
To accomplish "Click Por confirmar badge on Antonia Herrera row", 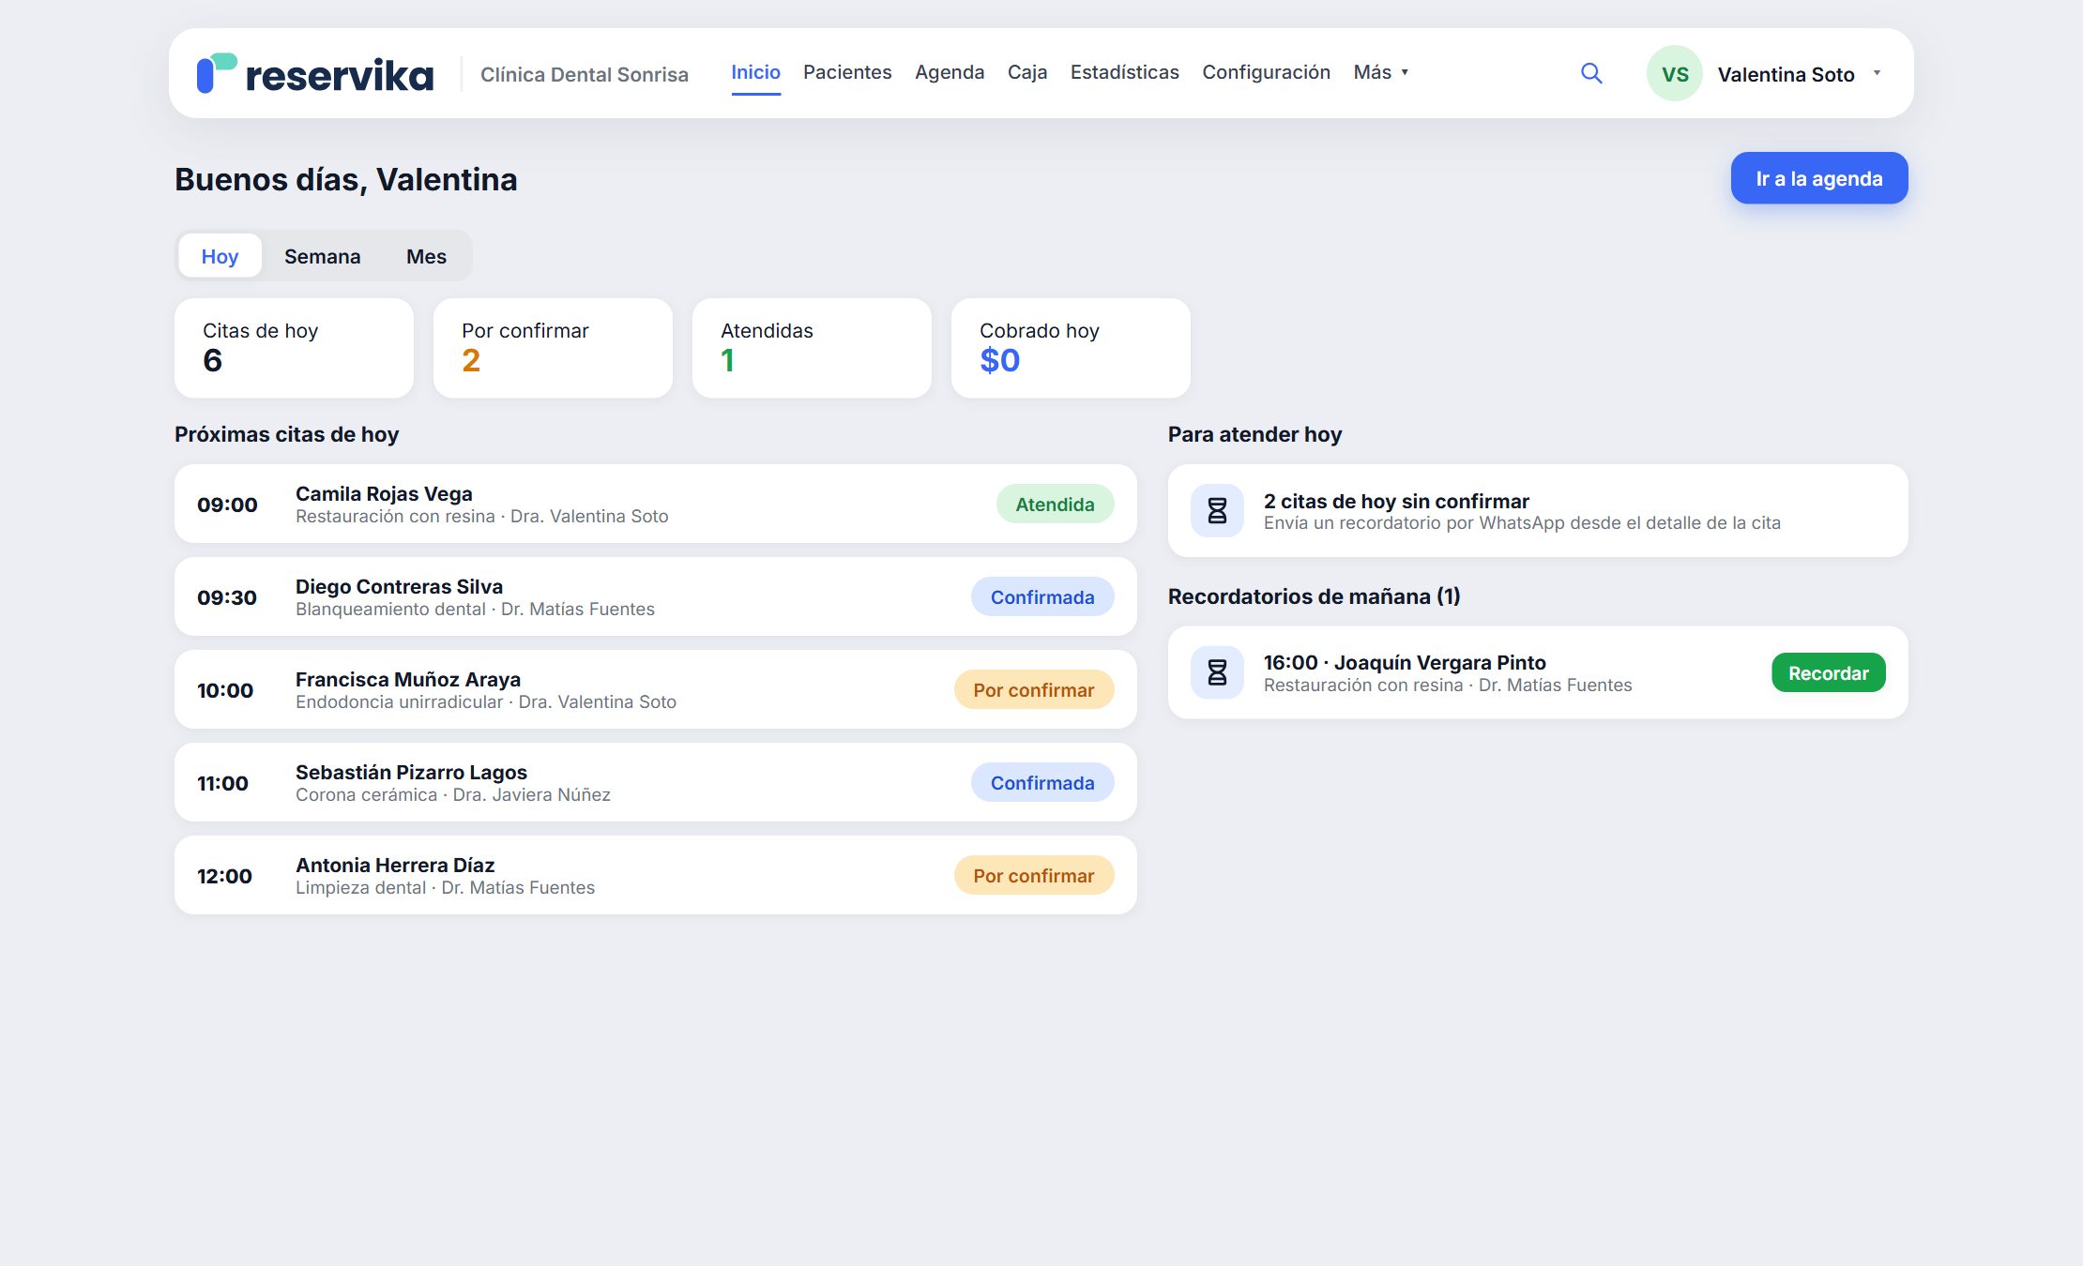I will [x=1034, y=875].
